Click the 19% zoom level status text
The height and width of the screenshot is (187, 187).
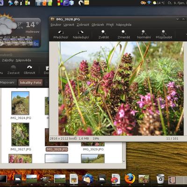[96, 138]
